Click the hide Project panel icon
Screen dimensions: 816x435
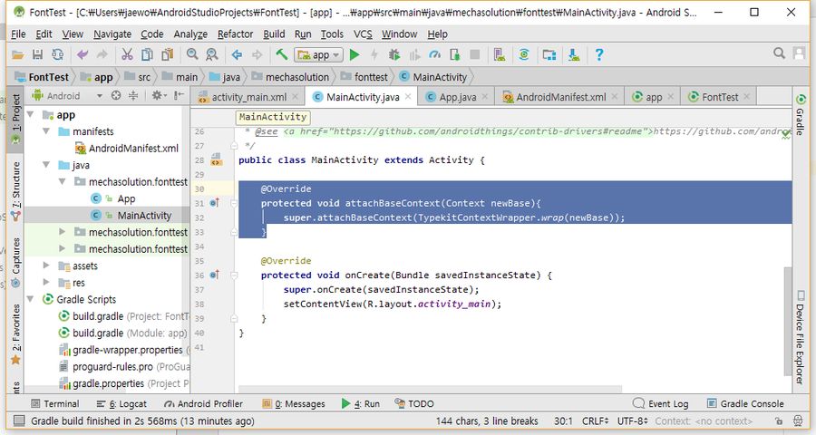click(179, 95)
